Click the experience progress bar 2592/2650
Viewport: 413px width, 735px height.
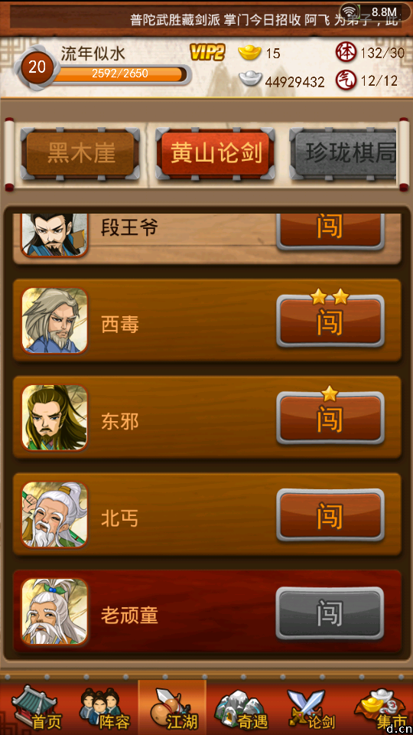pos(120,74)
